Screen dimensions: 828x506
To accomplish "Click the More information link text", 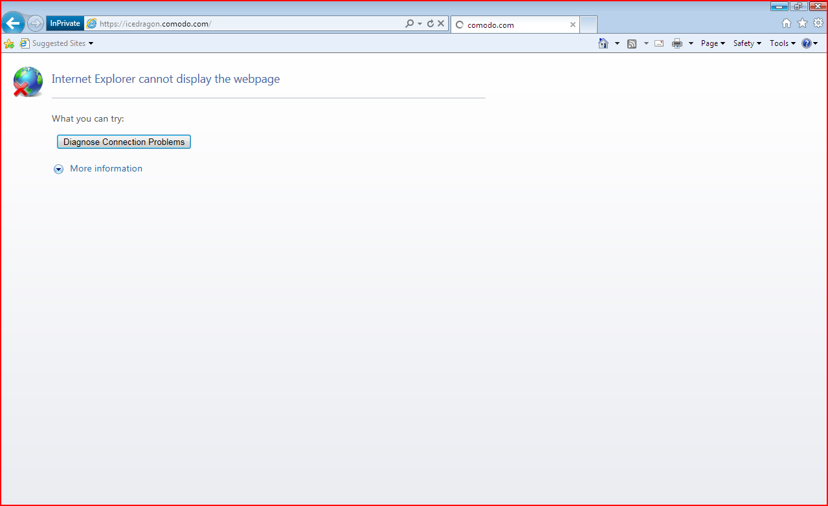I will pyautogui.click(x=106, y=168).
